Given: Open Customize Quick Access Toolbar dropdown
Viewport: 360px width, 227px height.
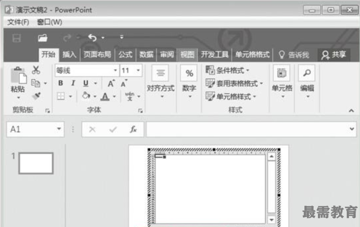Looking at the screenshot, I should click(x=122, y=37).
